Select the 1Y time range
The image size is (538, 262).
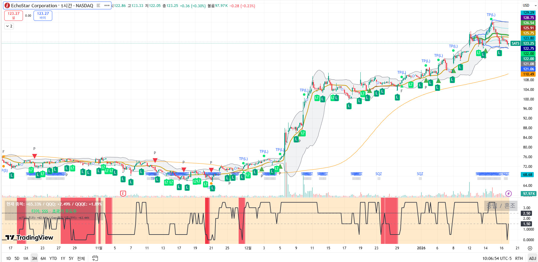pos(63,258)
